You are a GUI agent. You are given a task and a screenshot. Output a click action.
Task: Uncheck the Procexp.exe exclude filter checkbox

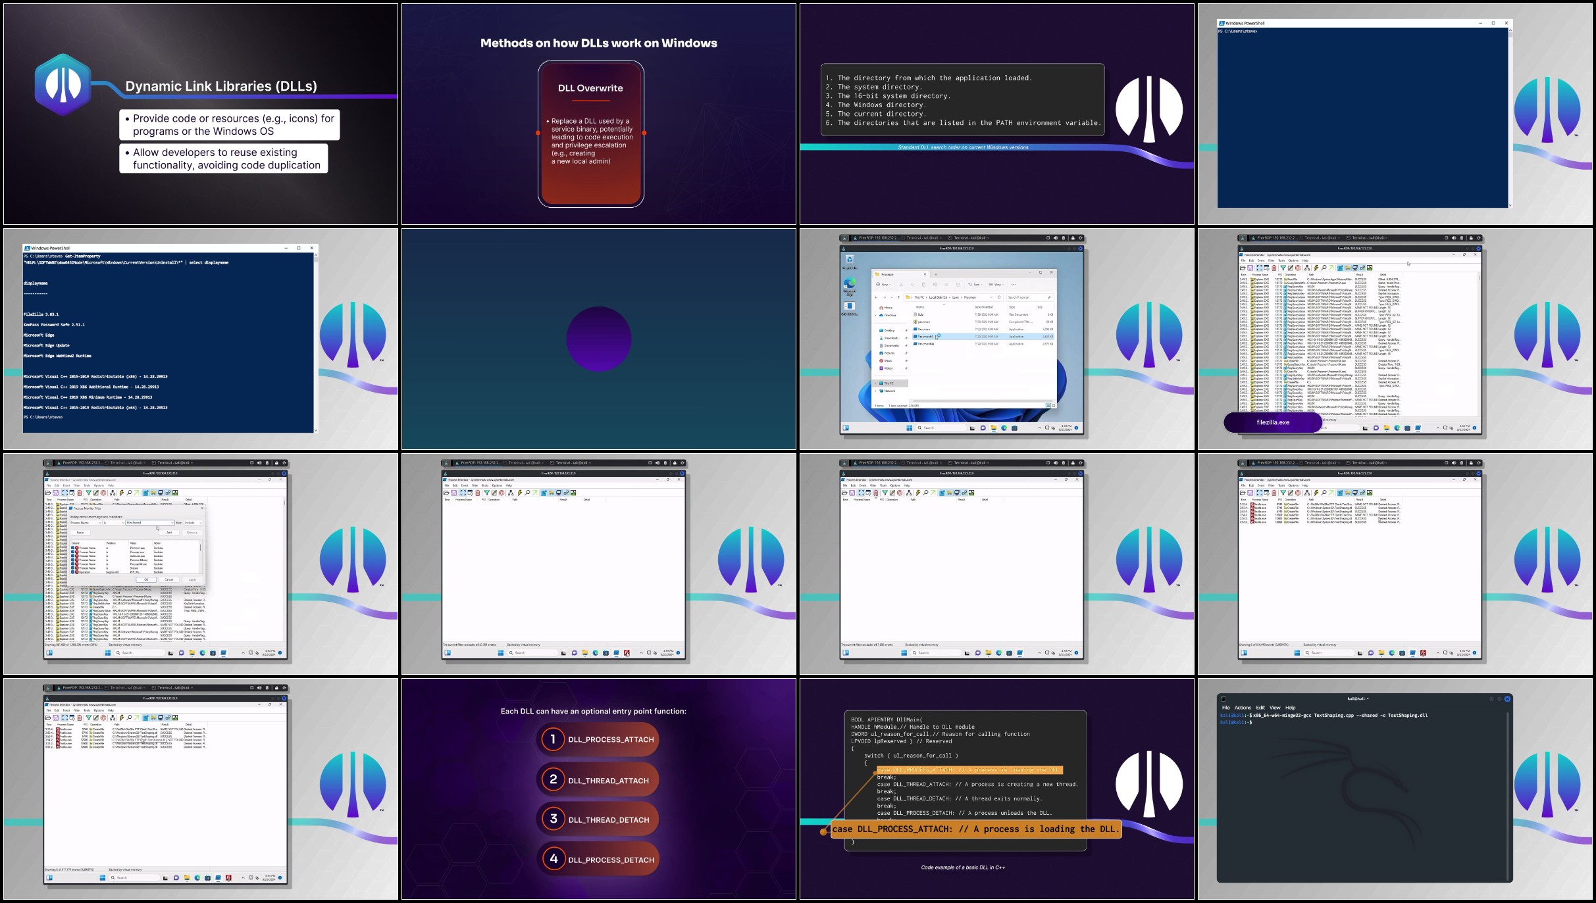tap(72, 552)
